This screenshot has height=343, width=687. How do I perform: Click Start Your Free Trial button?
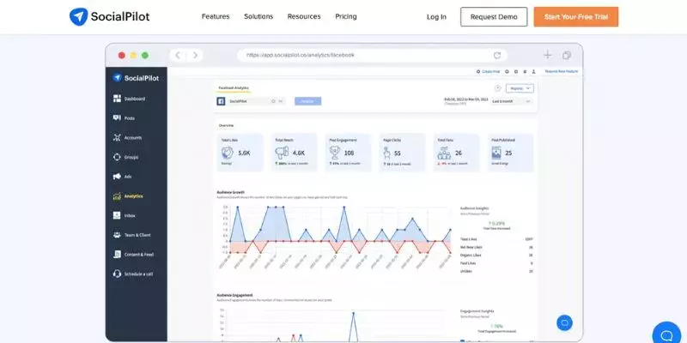(575, 17)
